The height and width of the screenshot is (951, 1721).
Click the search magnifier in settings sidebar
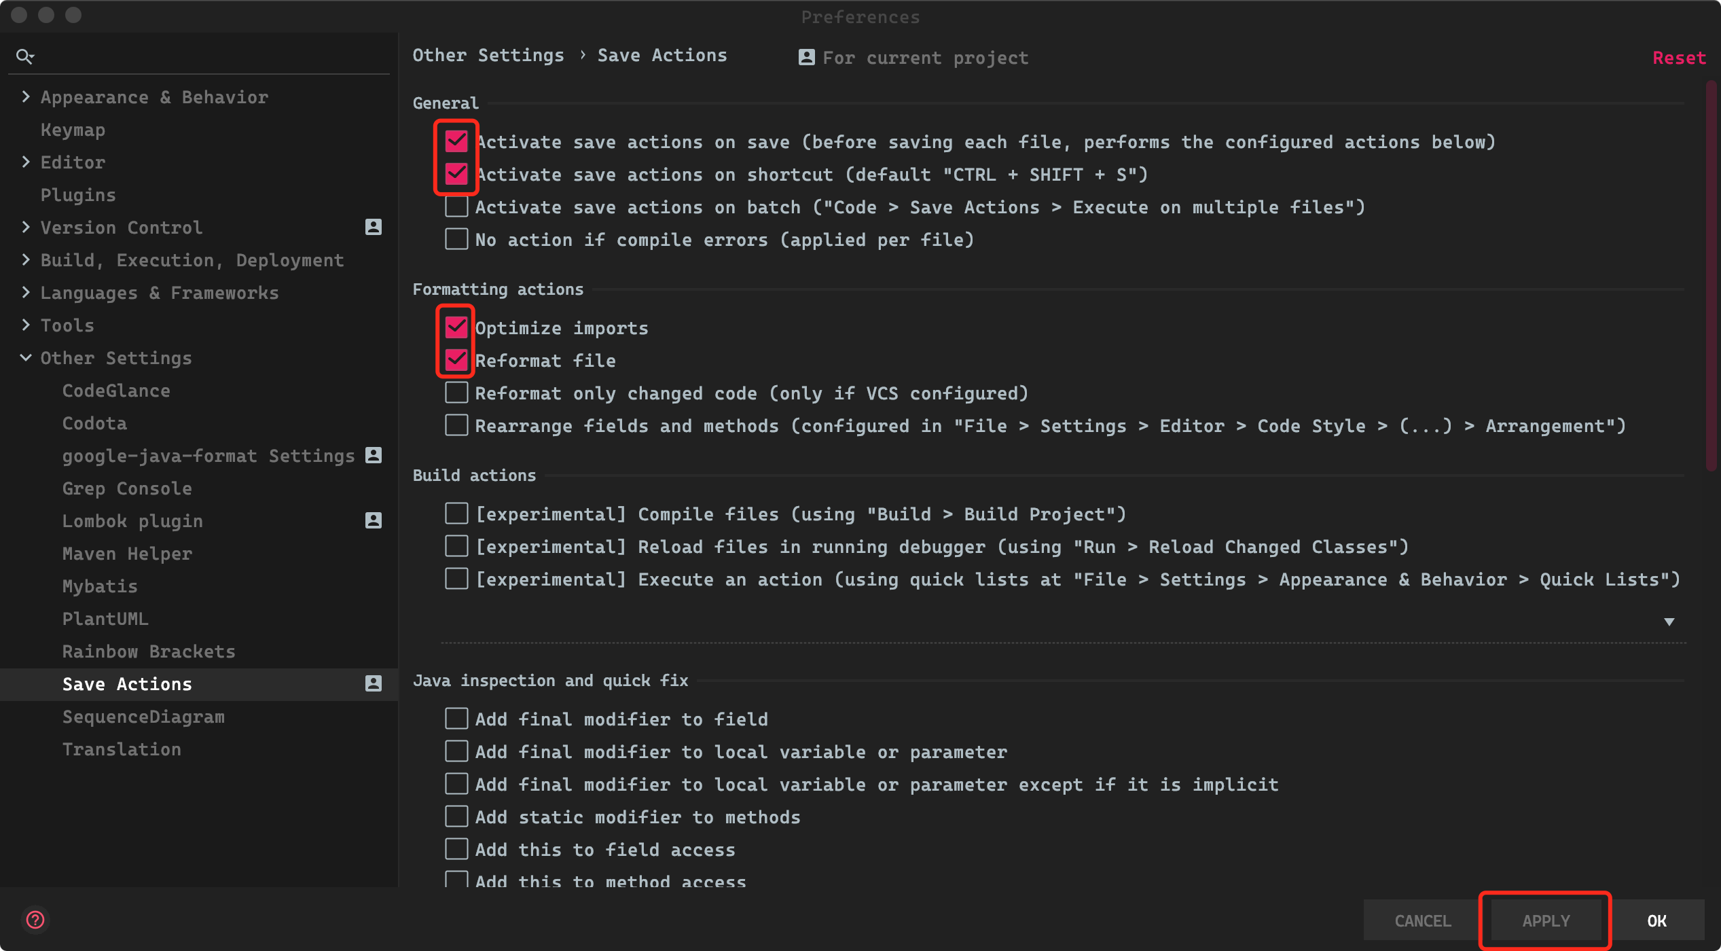pos(24,56)
